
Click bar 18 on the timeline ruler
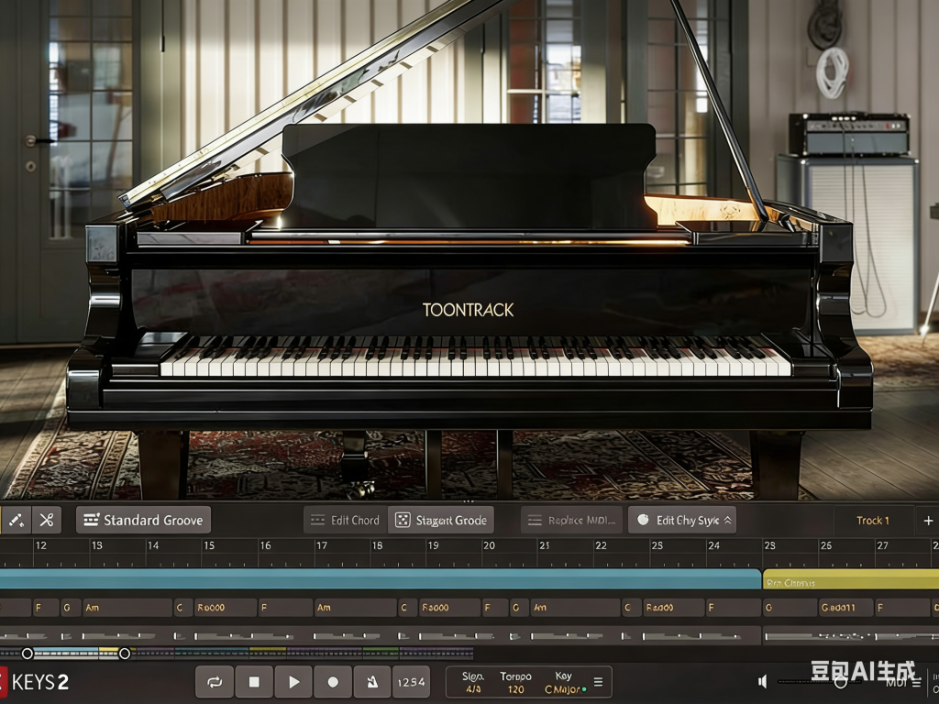(378, 545)
